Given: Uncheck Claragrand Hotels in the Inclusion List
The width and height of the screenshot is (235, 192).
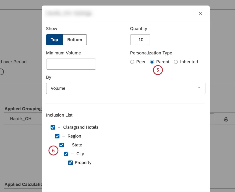Looking at the screenshot, I should (x=53, y=127).
